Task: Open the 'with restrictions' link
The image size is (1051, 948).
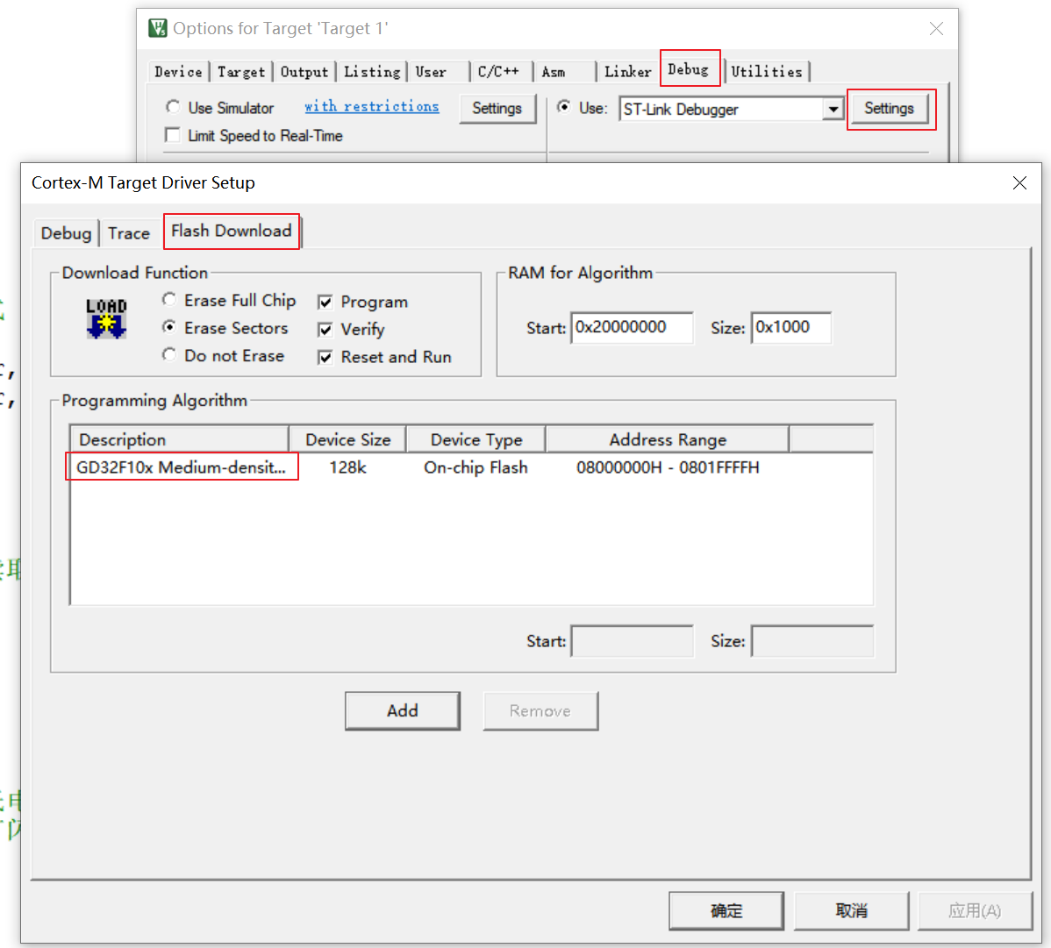Action: point(371,106)
